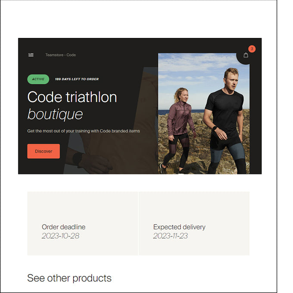Image resolution: width=293 pixels, height=293 pixels.
Task: Open the hamburger menu icon
Action: 31,55
